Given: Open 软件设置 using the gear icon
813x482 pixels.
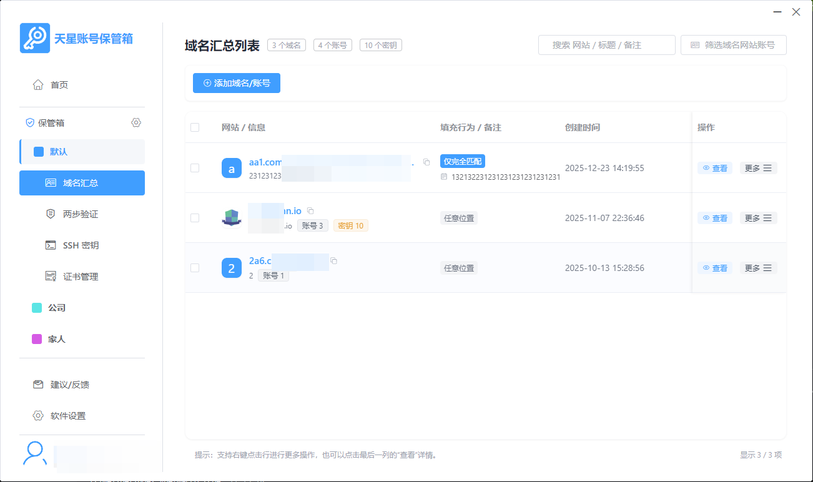Looking at the screenshot, I should point(39,415).
